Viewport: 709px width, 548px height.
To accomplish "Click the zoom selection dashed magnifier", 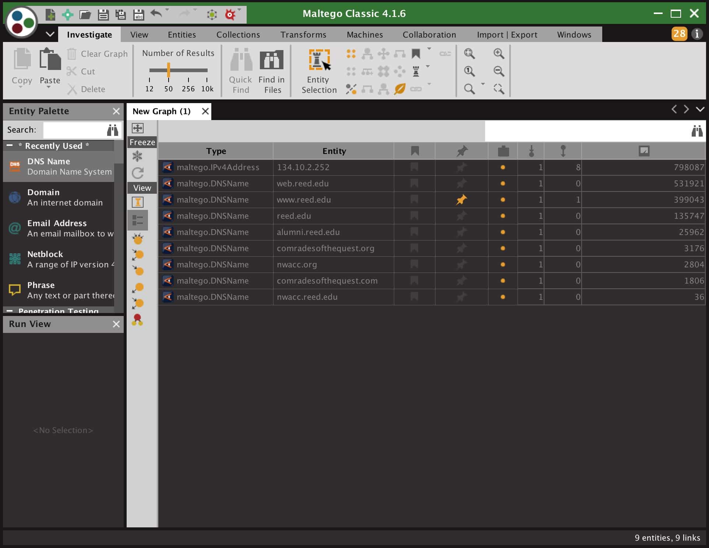I will [499, 89].
